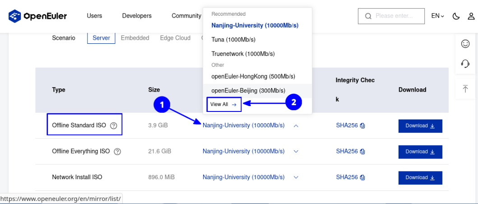
Task: Click help icon beside Offline Standard ISO
Action: 114,125
